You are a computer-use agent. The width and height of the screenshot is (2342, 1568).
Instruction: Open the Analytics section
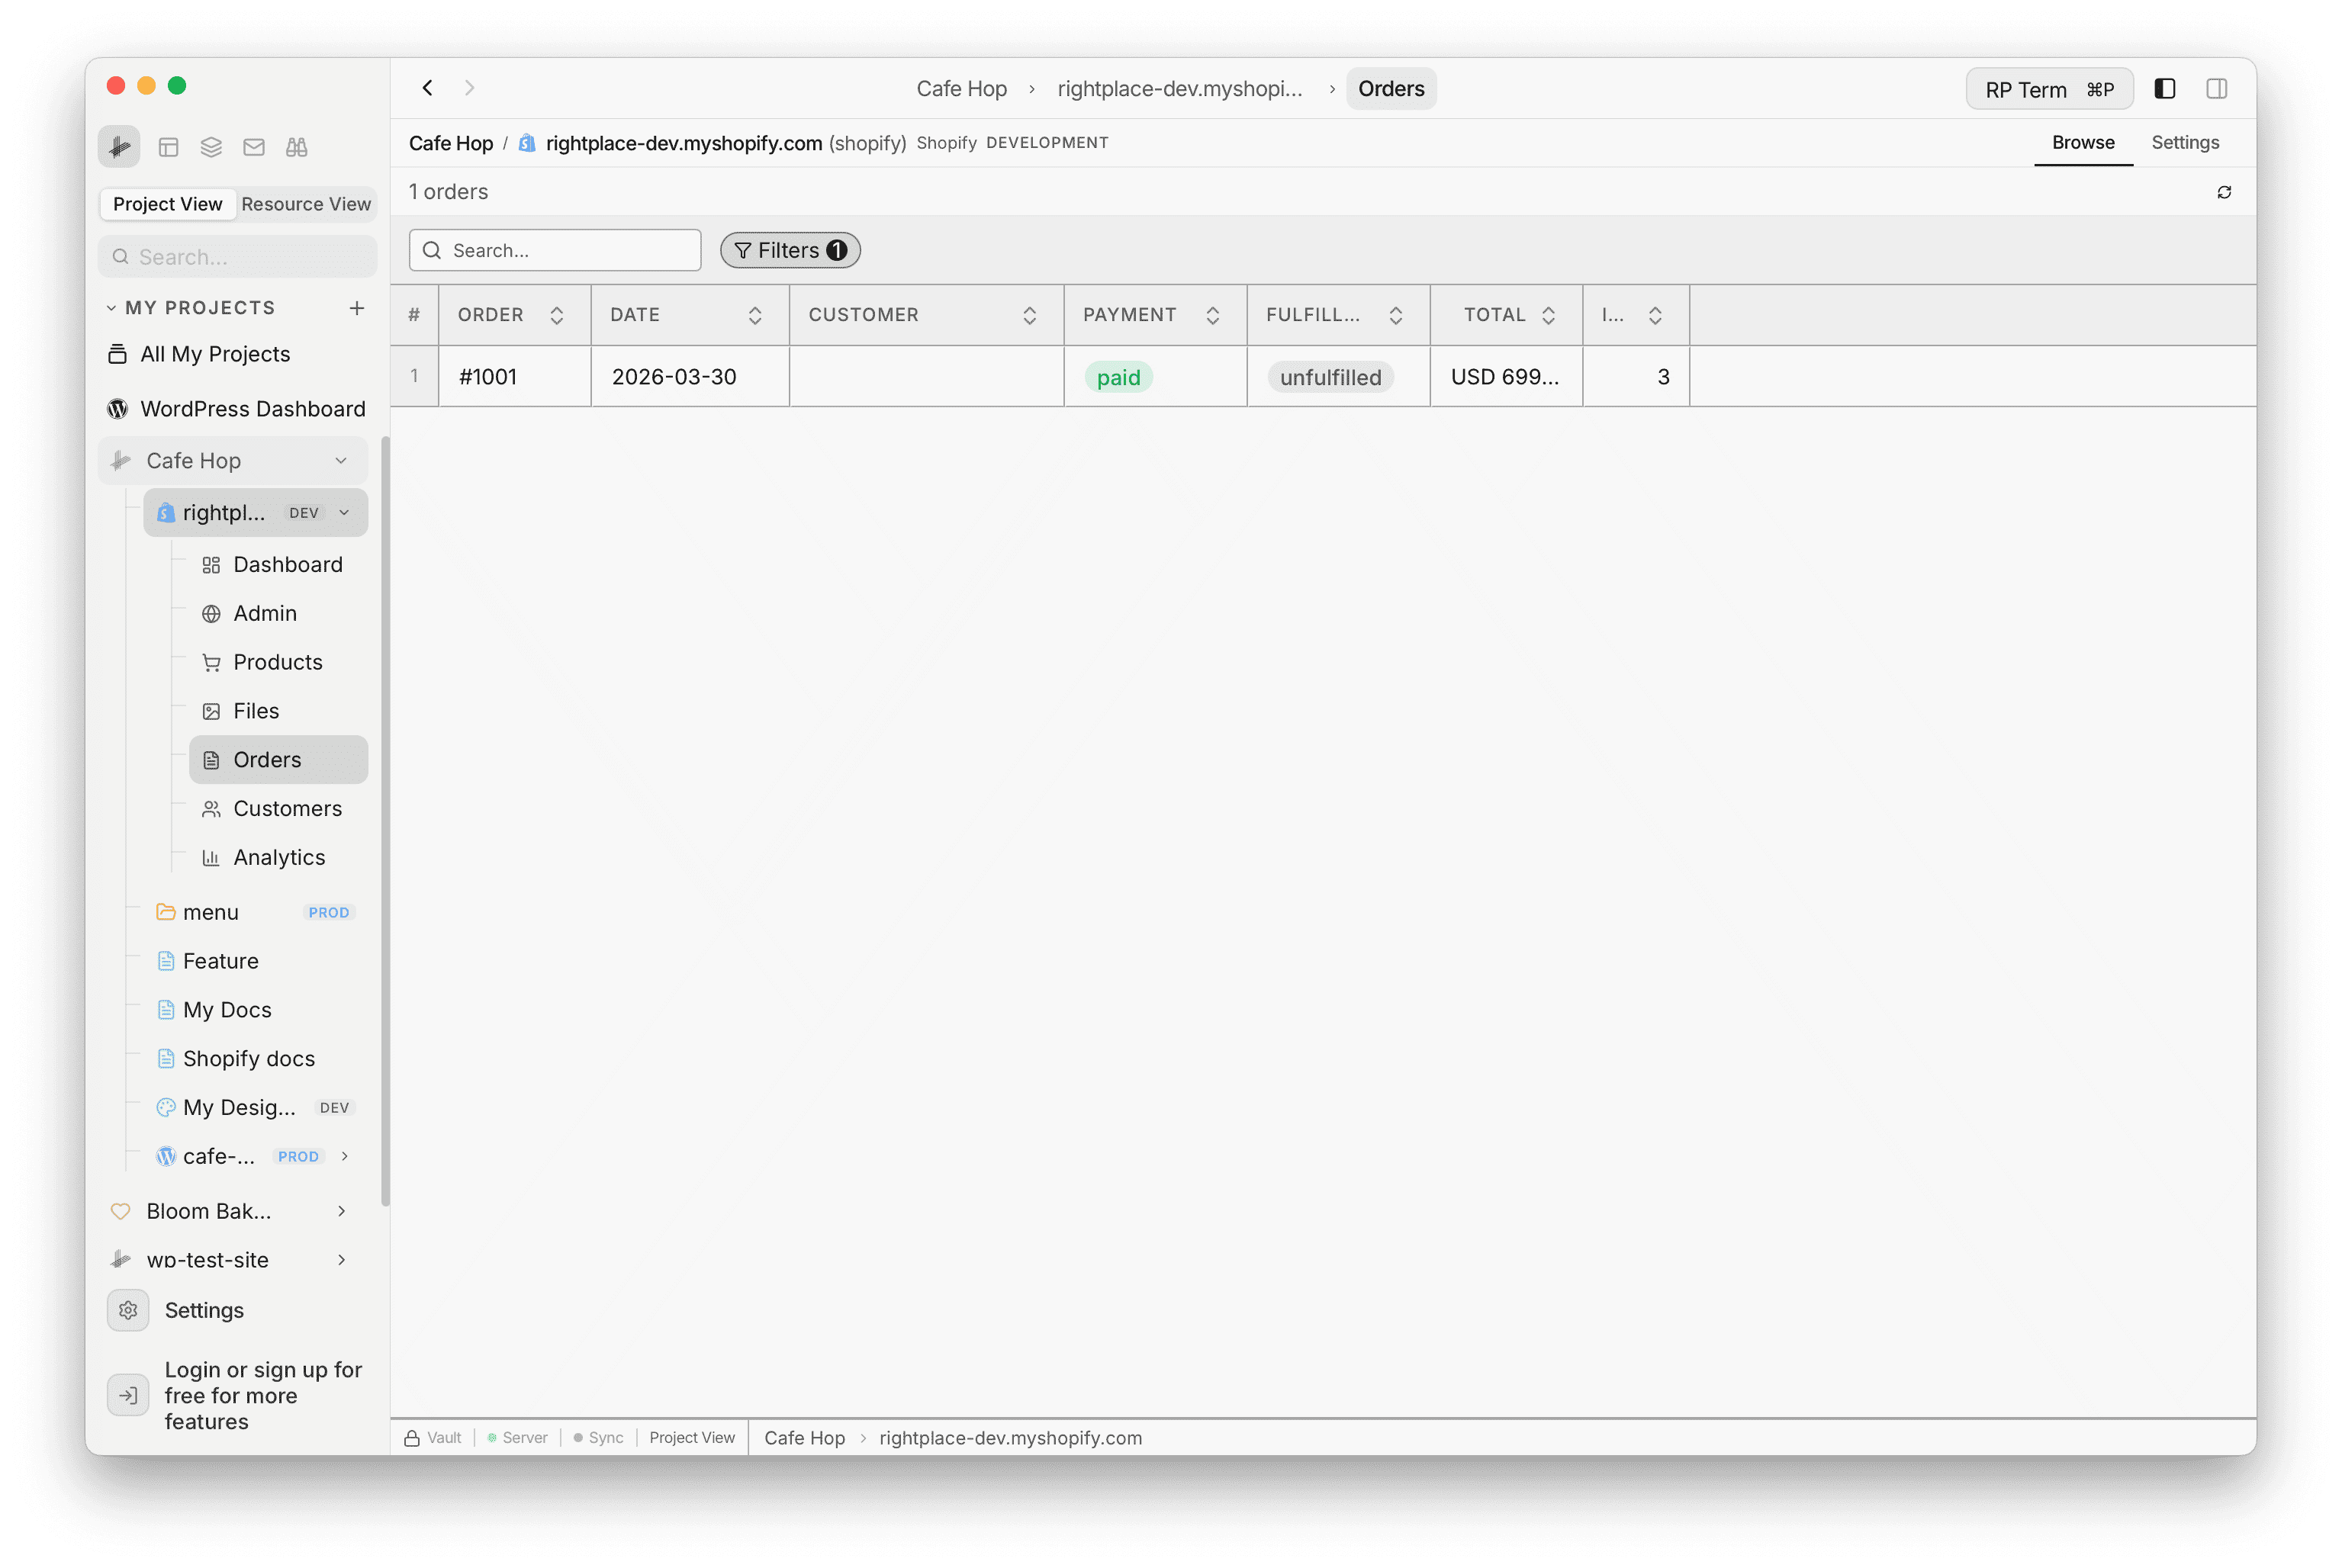[x=279, y=857]
